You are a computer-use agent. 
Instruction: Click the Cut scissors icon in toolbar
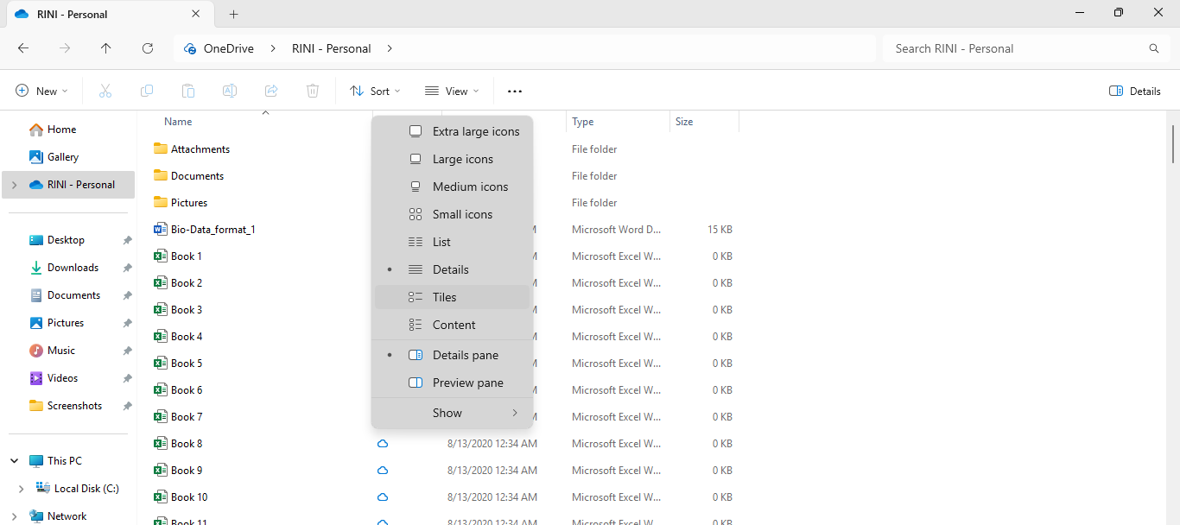pyautogui.click(x=105, y=91)
